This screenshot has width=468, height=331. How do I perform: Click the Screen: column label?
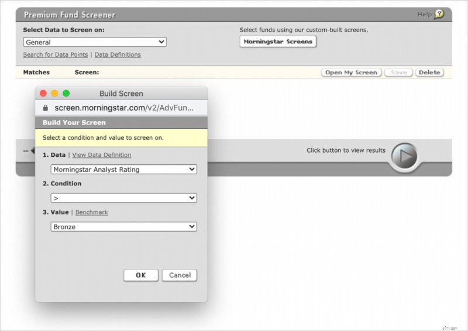[87, 73]
